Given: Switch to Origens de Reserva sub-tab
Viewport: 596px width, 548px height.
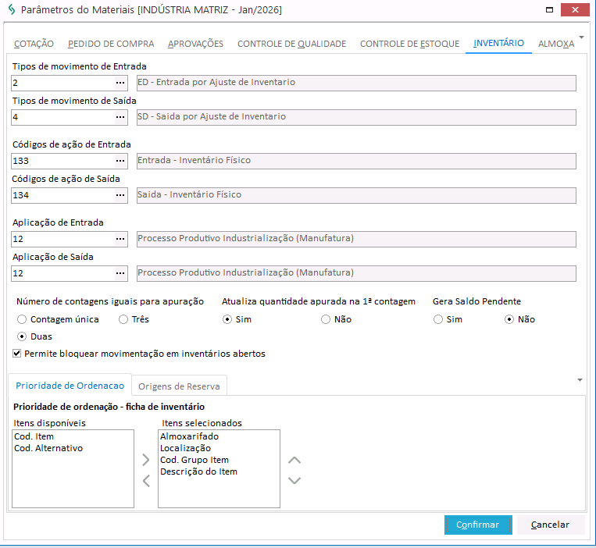Looking at the screenshot, I should [179, 386].
